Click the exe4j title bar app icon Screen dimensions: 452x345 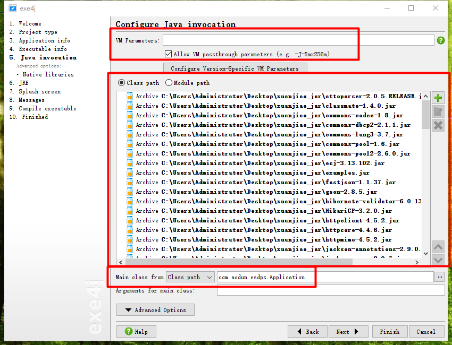(12, 8)
